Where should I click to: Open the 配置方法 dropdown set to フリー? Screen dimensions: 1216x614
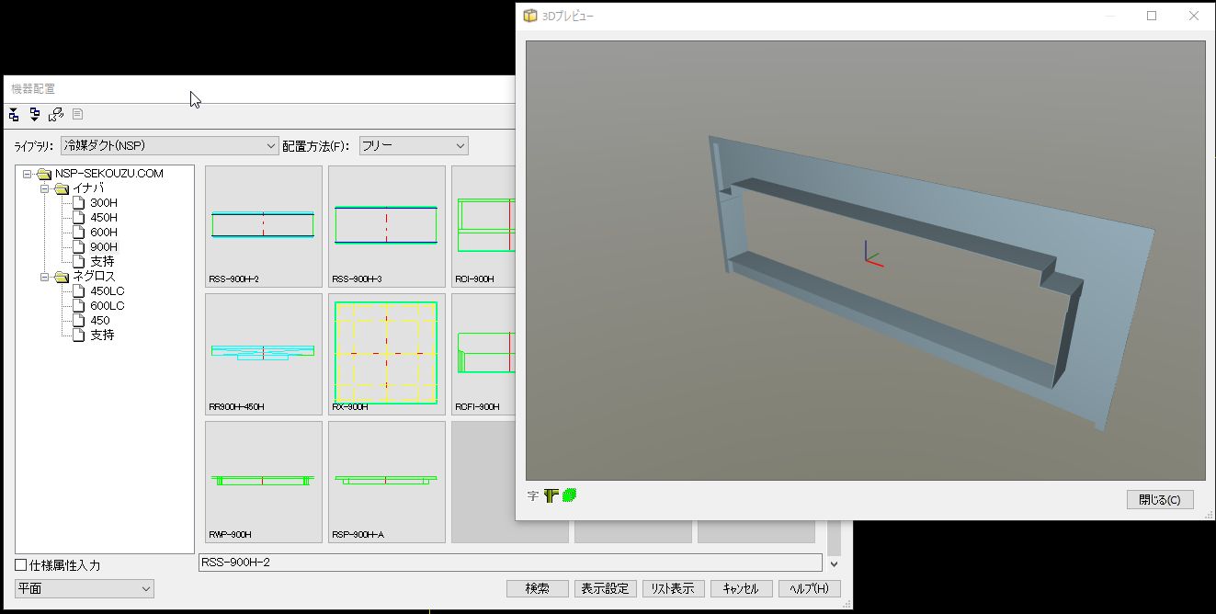413,146
